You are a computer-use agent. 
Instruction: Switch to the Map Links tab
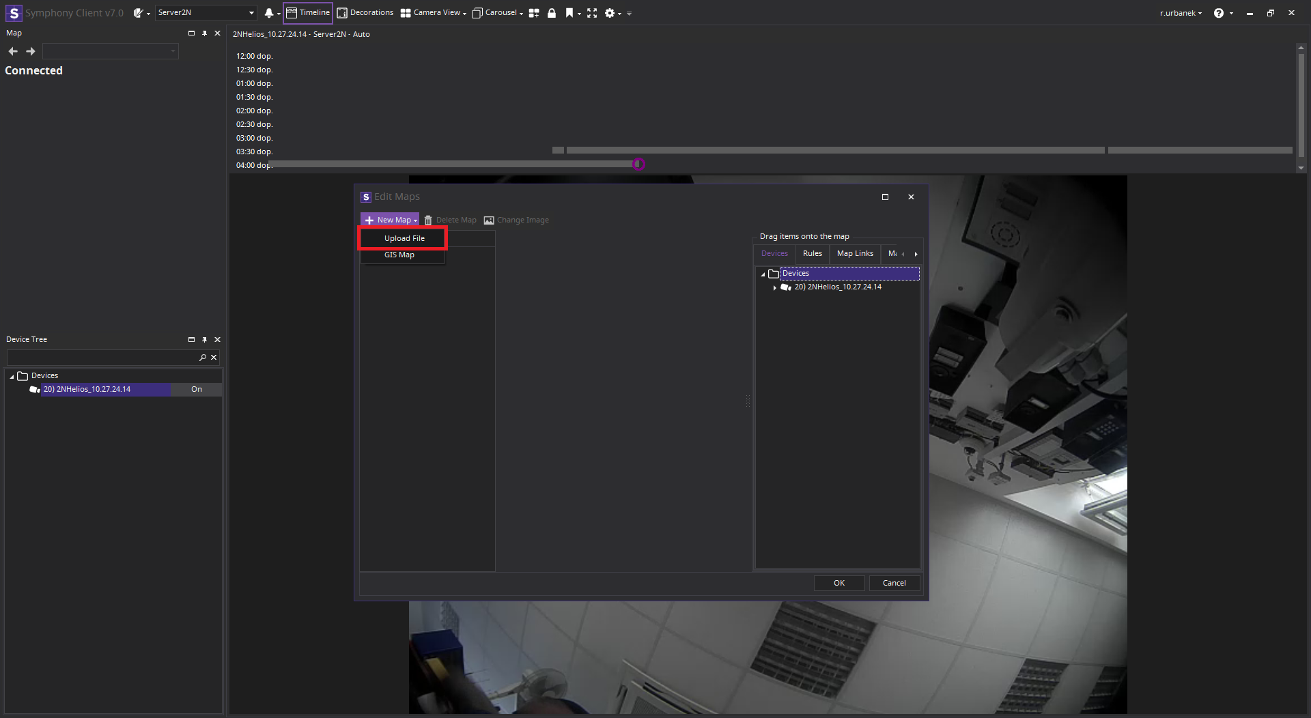855,254
